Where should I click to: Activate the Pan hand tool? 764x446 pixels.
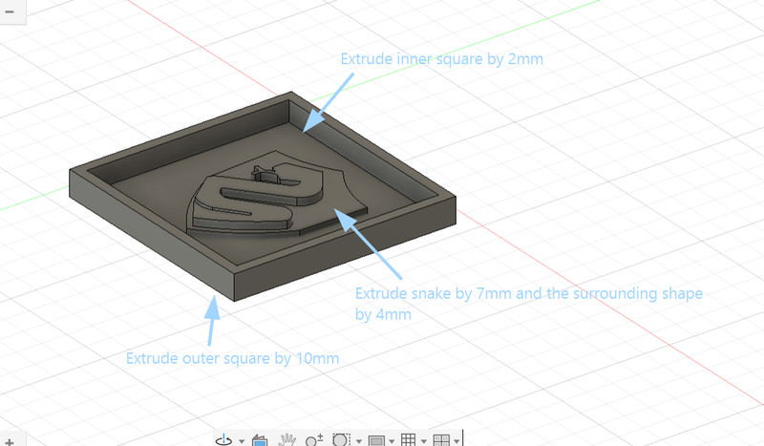[286, 440]
